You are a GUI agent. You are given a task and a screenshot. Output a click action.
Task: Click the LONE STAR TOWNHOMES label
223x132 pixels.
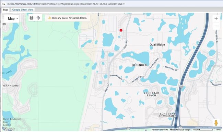(167, 115)
